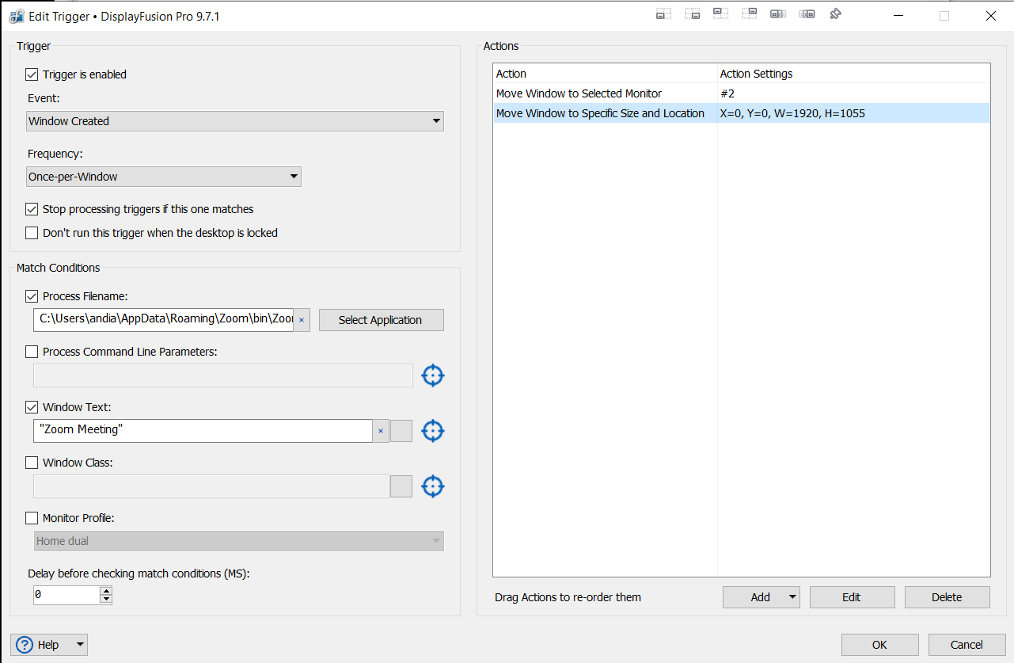Click target crosshair beside Window Class field

[x=432, y=486]
